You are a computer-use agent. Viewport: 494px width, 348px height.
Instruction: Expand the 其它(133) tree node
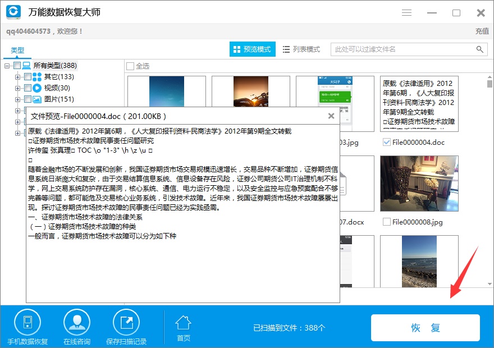point(17,77)
